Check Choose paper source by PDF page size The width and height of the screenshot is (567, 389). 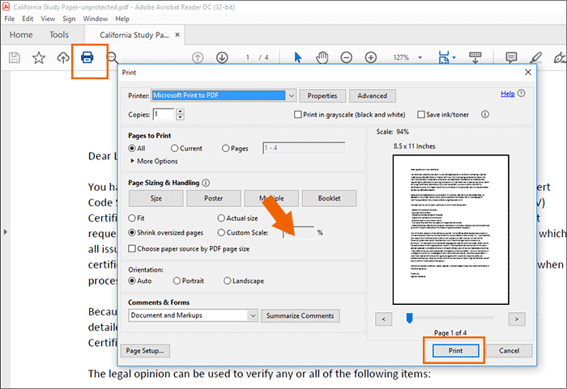tap(132, 248)
